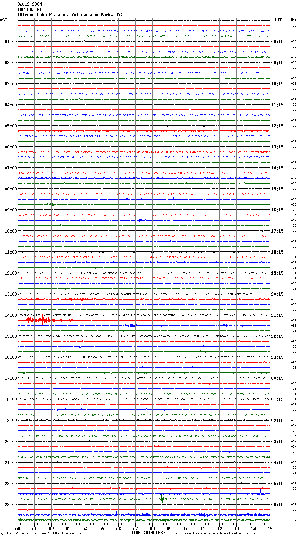Click the 00 minute tick label
Viewport: 298px width, 538px height.
[x=18, y=529]
